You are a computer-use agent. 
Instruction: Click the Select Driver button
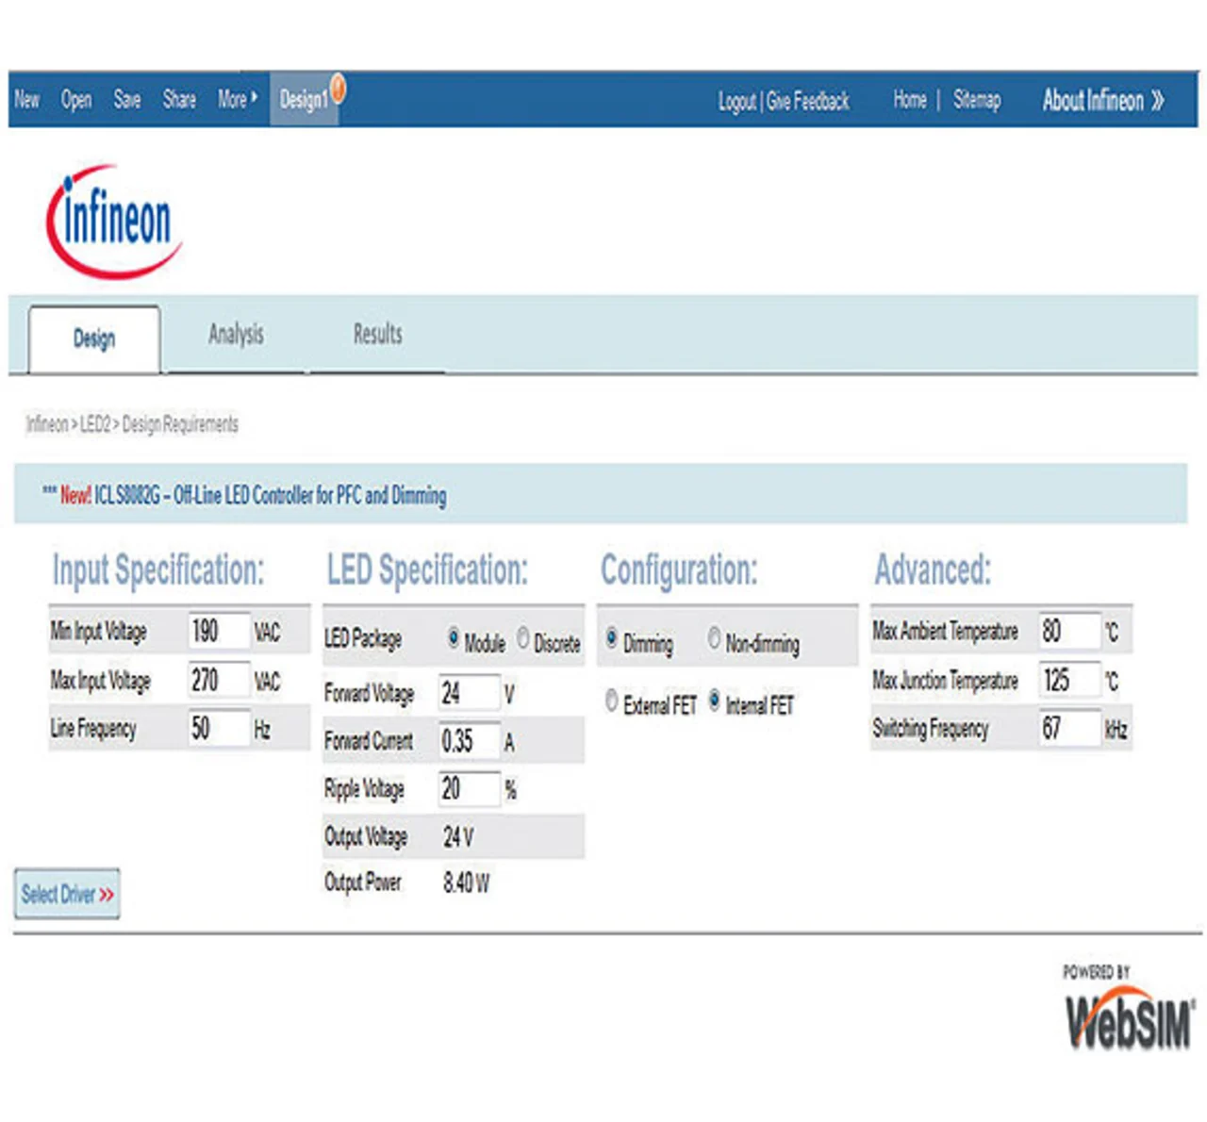[67, 893]
